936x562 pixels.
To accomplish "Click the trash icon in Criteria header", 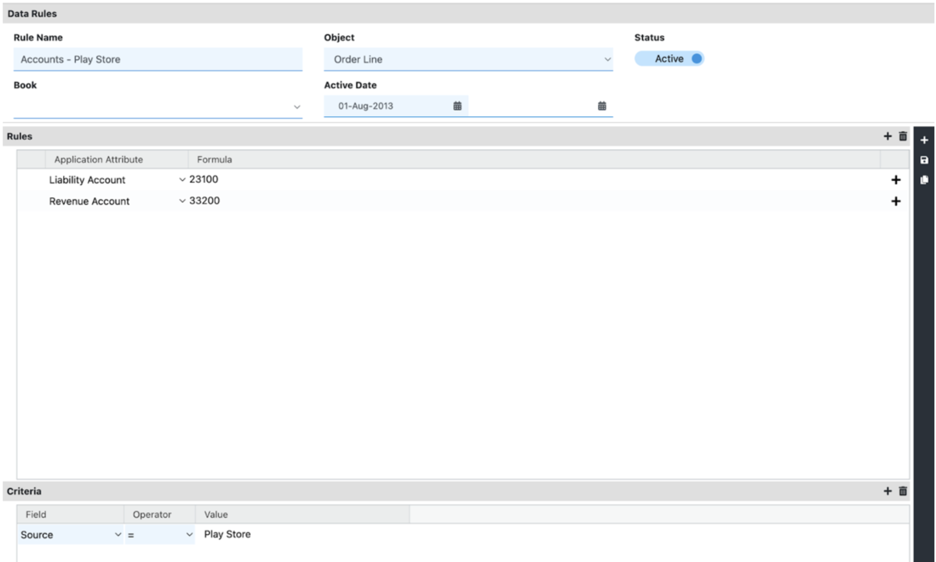I will (x=903, y=491).
